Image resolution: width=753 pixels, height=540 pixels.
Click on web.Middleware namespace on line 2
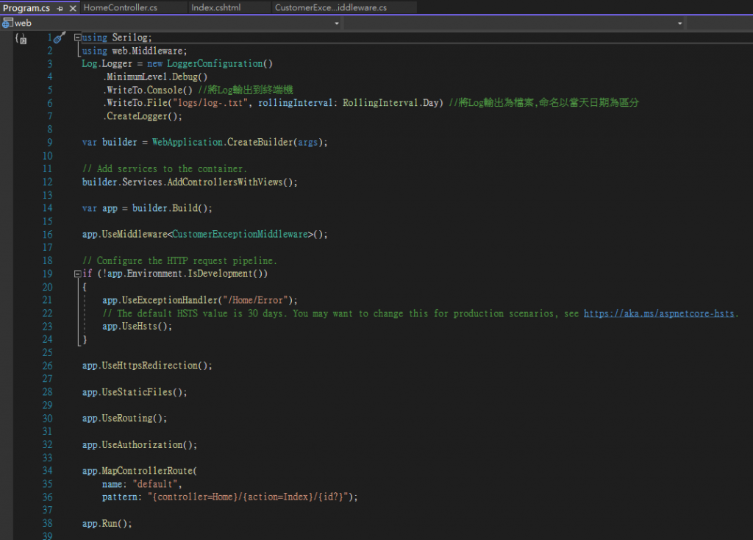click(x=147, y=51)
